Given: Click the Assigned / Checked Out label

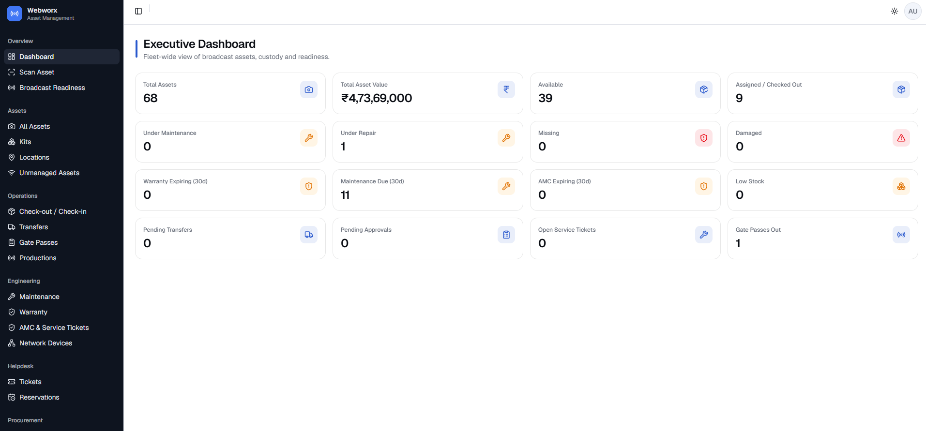Looking at the screenshot, I should [769, 85].
